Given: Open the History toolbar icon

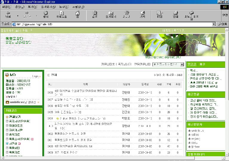Looking at the screenshot, I should [143, 15].
